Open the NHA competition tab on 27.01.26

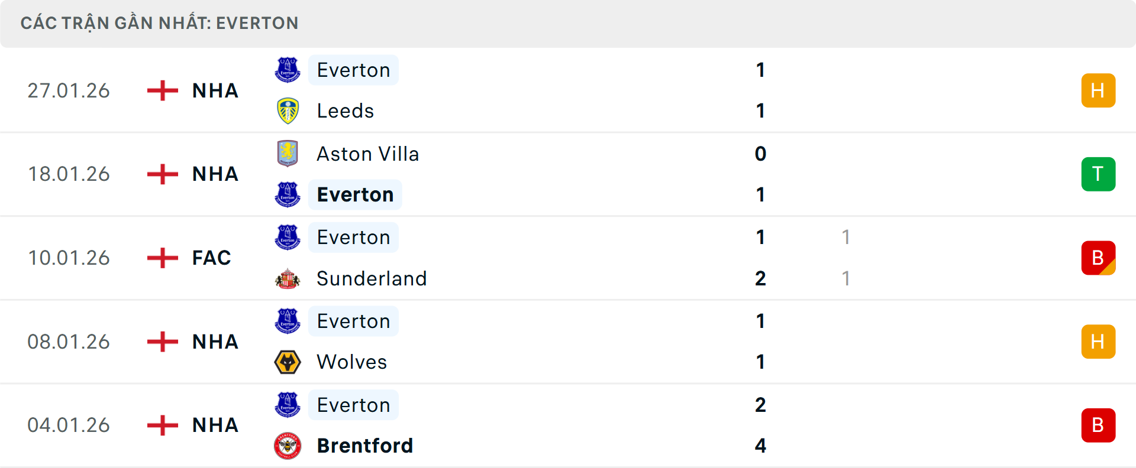214,90
